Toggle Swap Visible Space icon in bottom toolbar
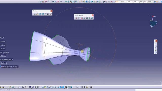The height and width of the screenshot is (91, 162). [71, 87]
